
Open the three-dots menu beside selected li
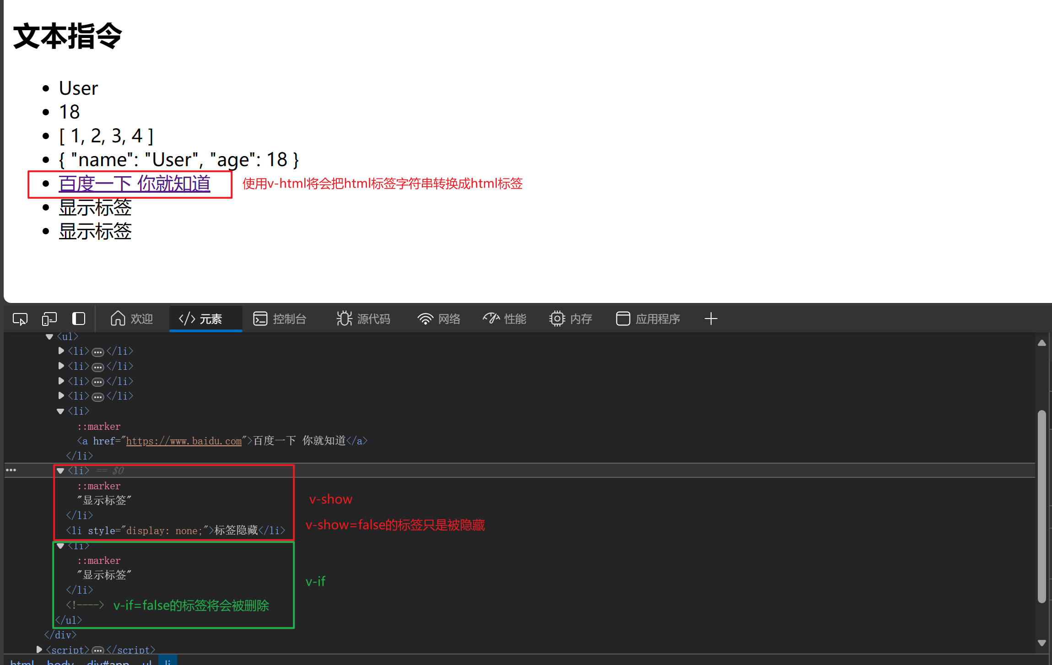[11, 470]
